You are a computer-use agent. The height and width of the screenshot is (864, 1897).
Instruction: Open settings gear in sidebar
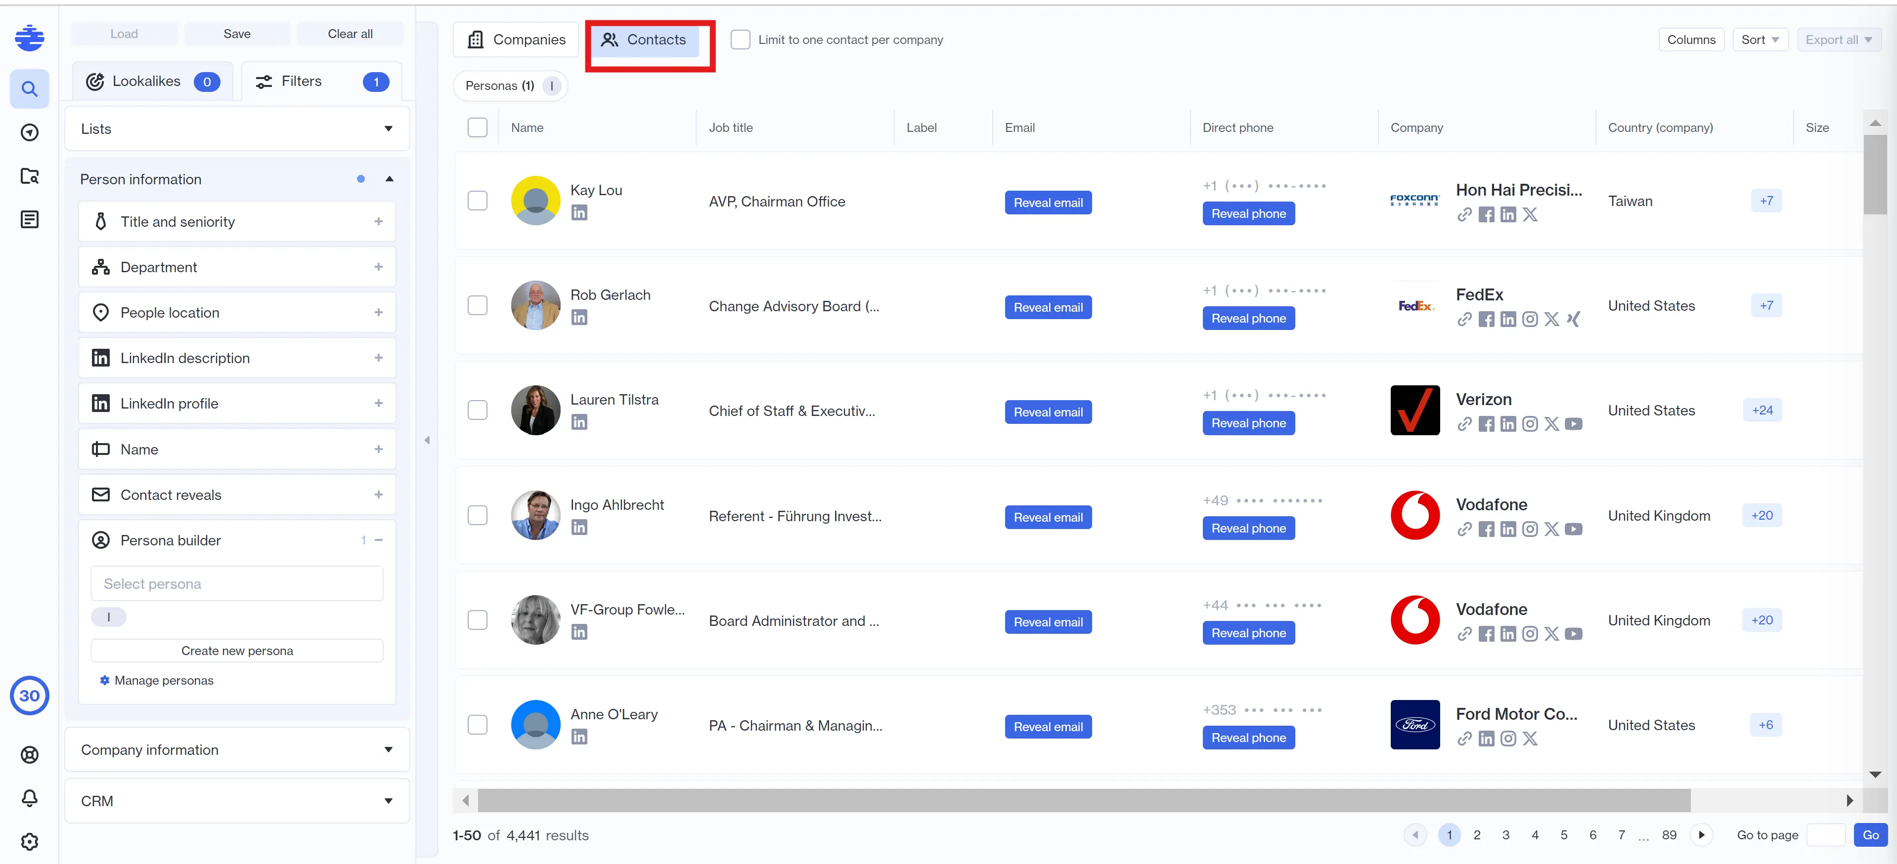click(30, 841)
